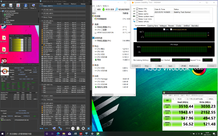Image resolution: width=218 pixels, height=136 pixels.
Task: Click the Preferences button
Action: tap(194, 66)
